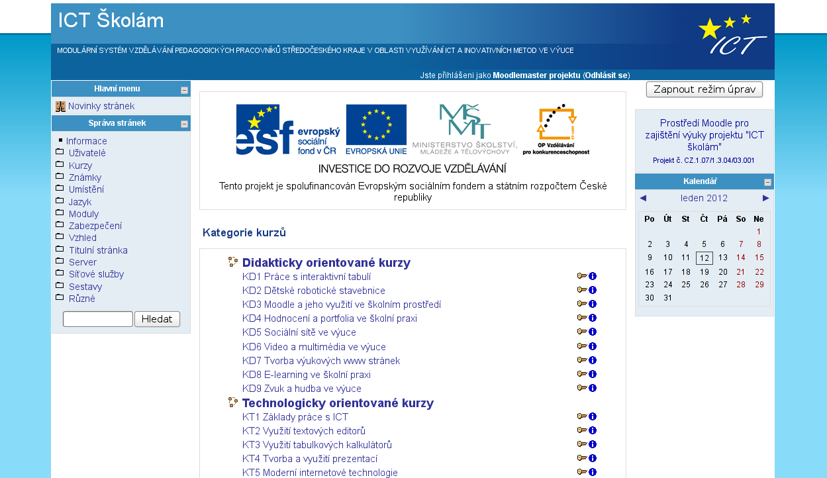Image resolution: width=827 pixels, height=478 pixels.
Task: Select highlighted day 12 in the calendar
Action: tap(705, 258)
